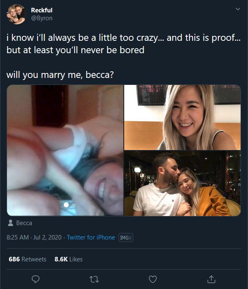Like the tweet with the heart icon

[153, 279]
